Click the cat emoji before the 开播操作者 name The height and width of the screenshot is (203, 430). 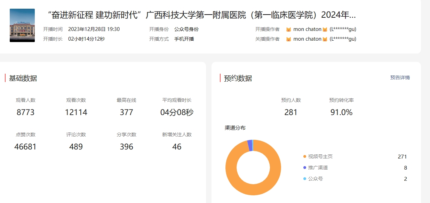[288, 30]
